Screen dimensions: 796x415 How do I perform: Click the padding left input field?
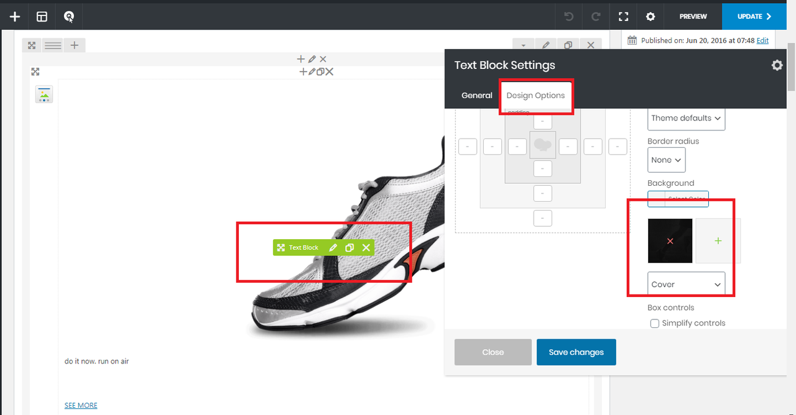pos(517,147)
